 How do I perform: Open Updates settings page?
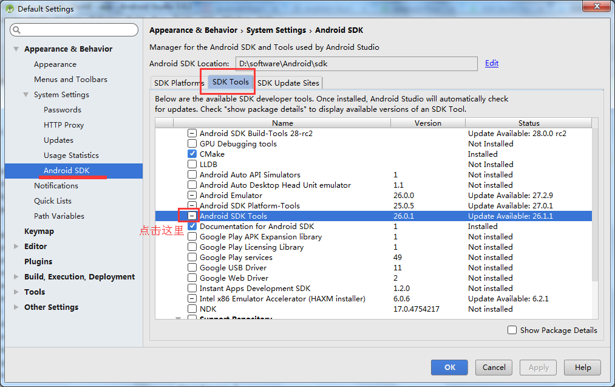pos(58,140)
